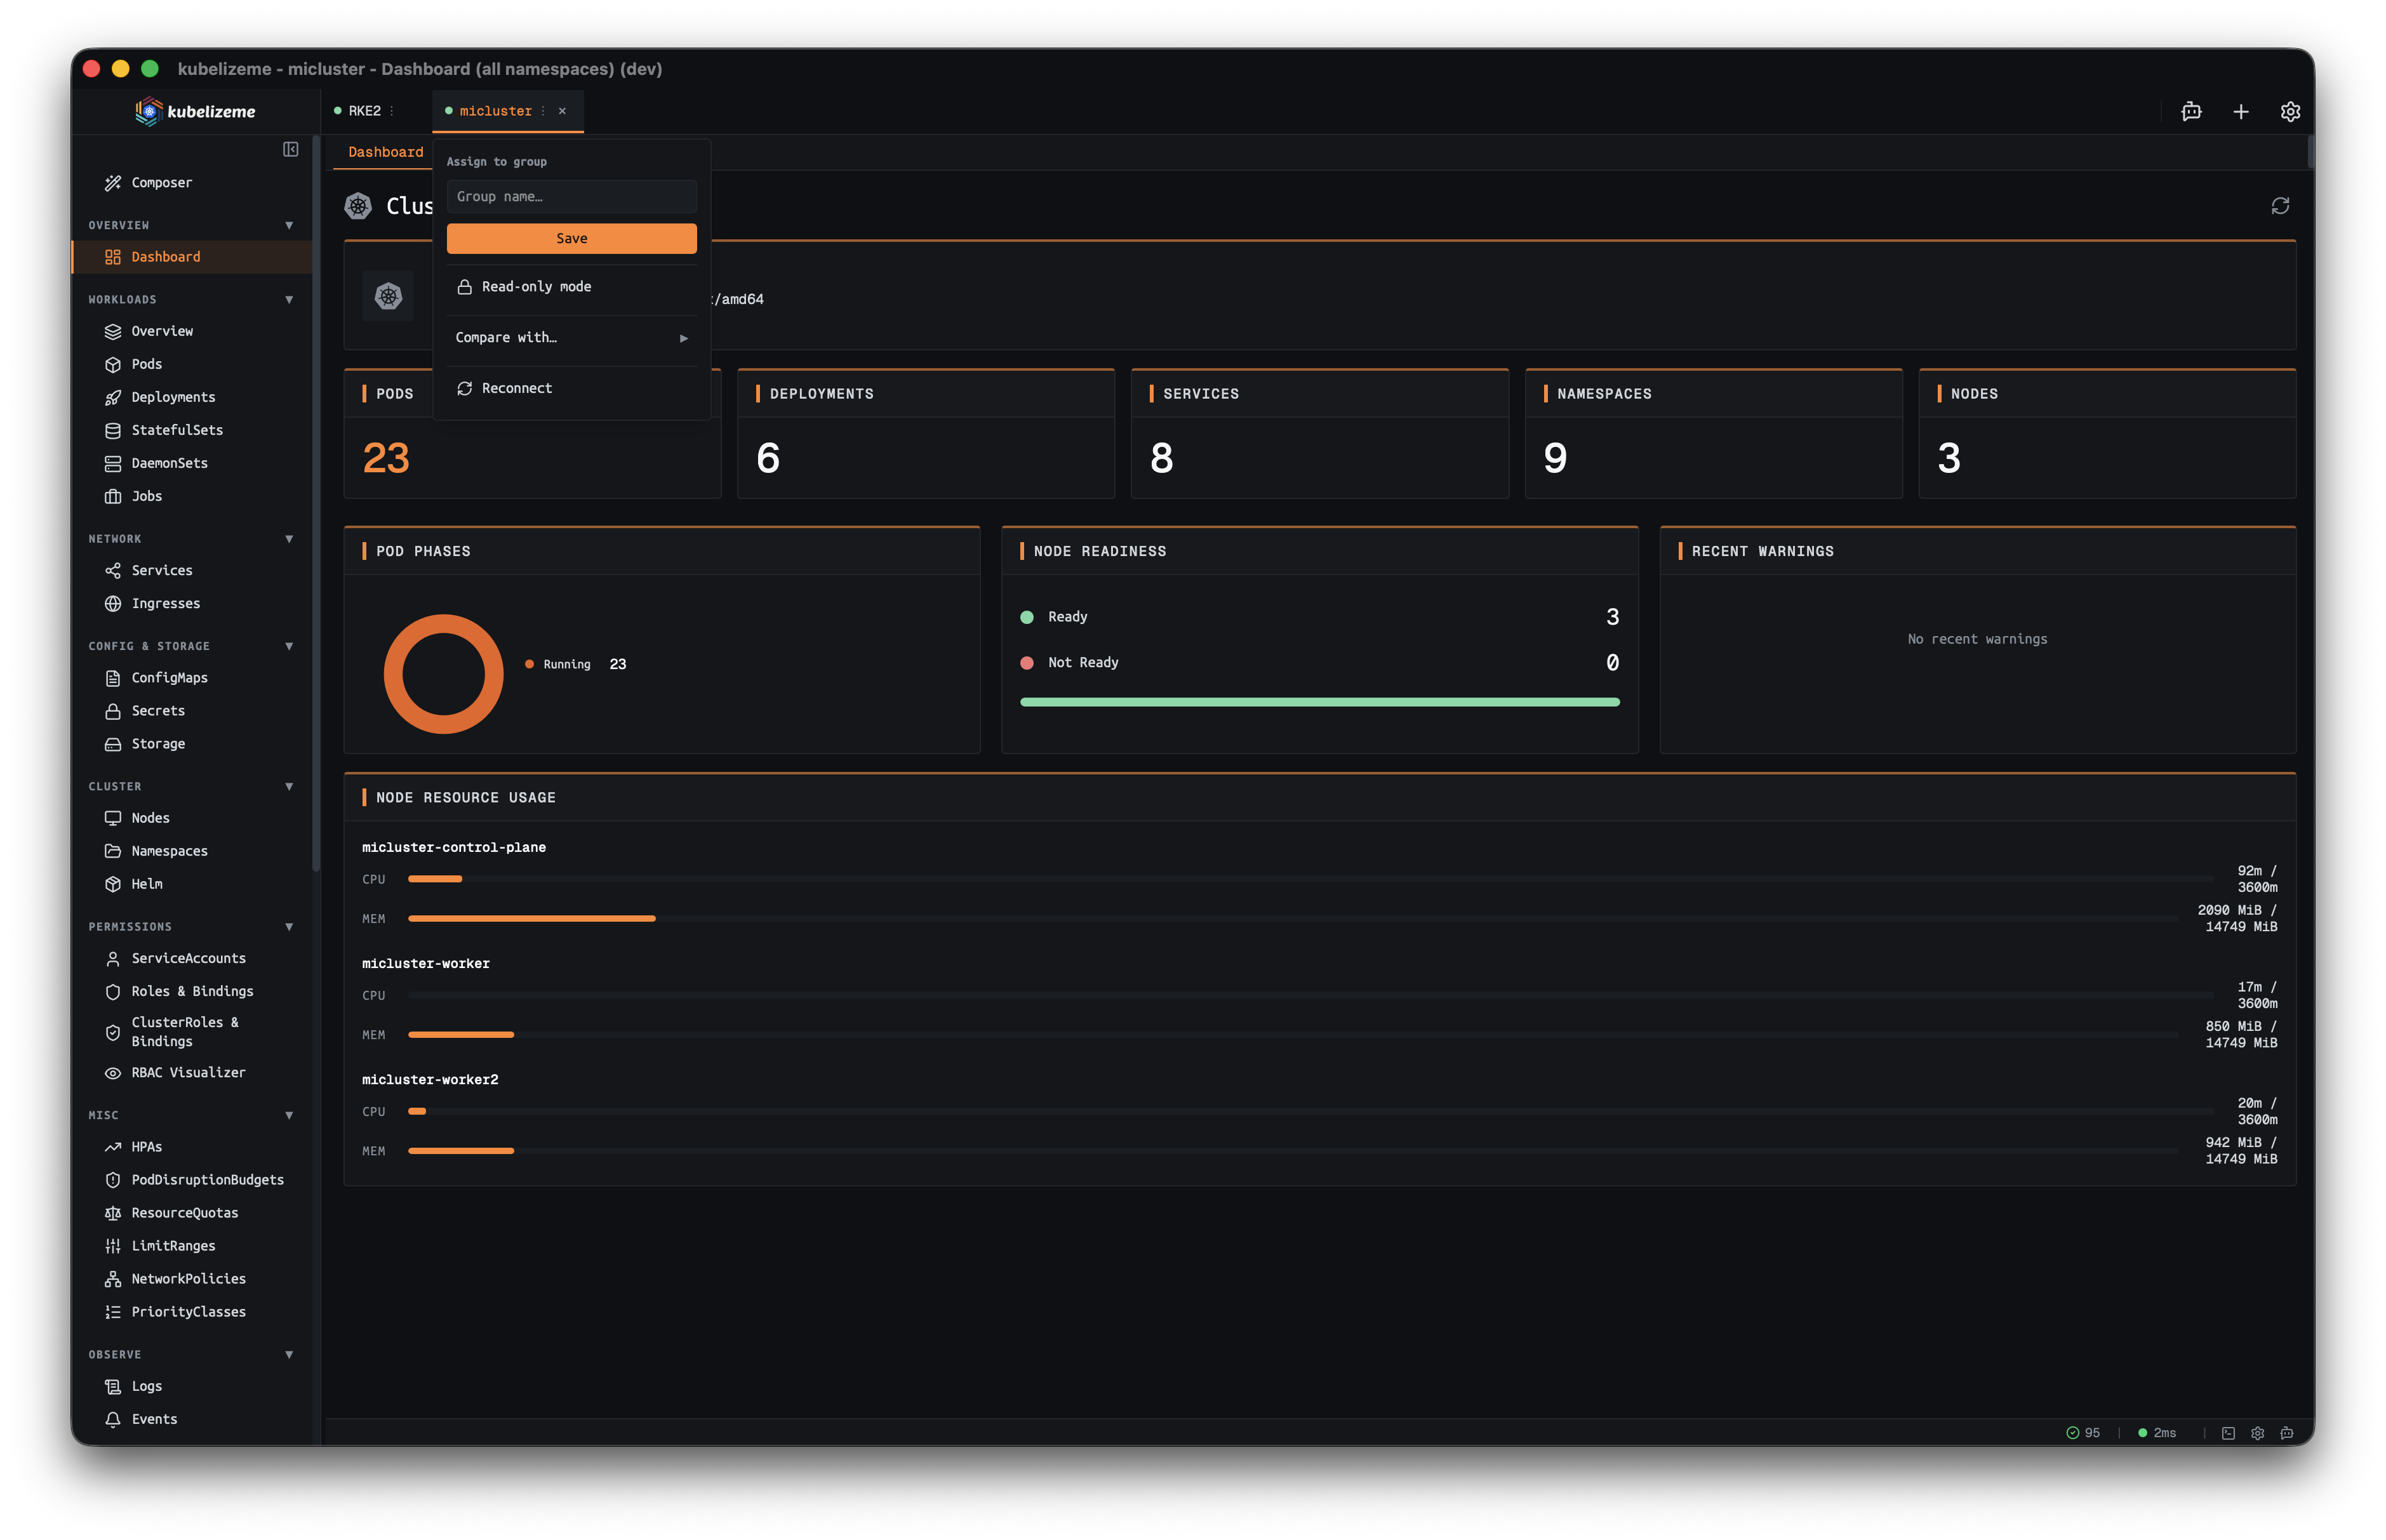Click the Jobs briefcase icon

coord(113,497)
